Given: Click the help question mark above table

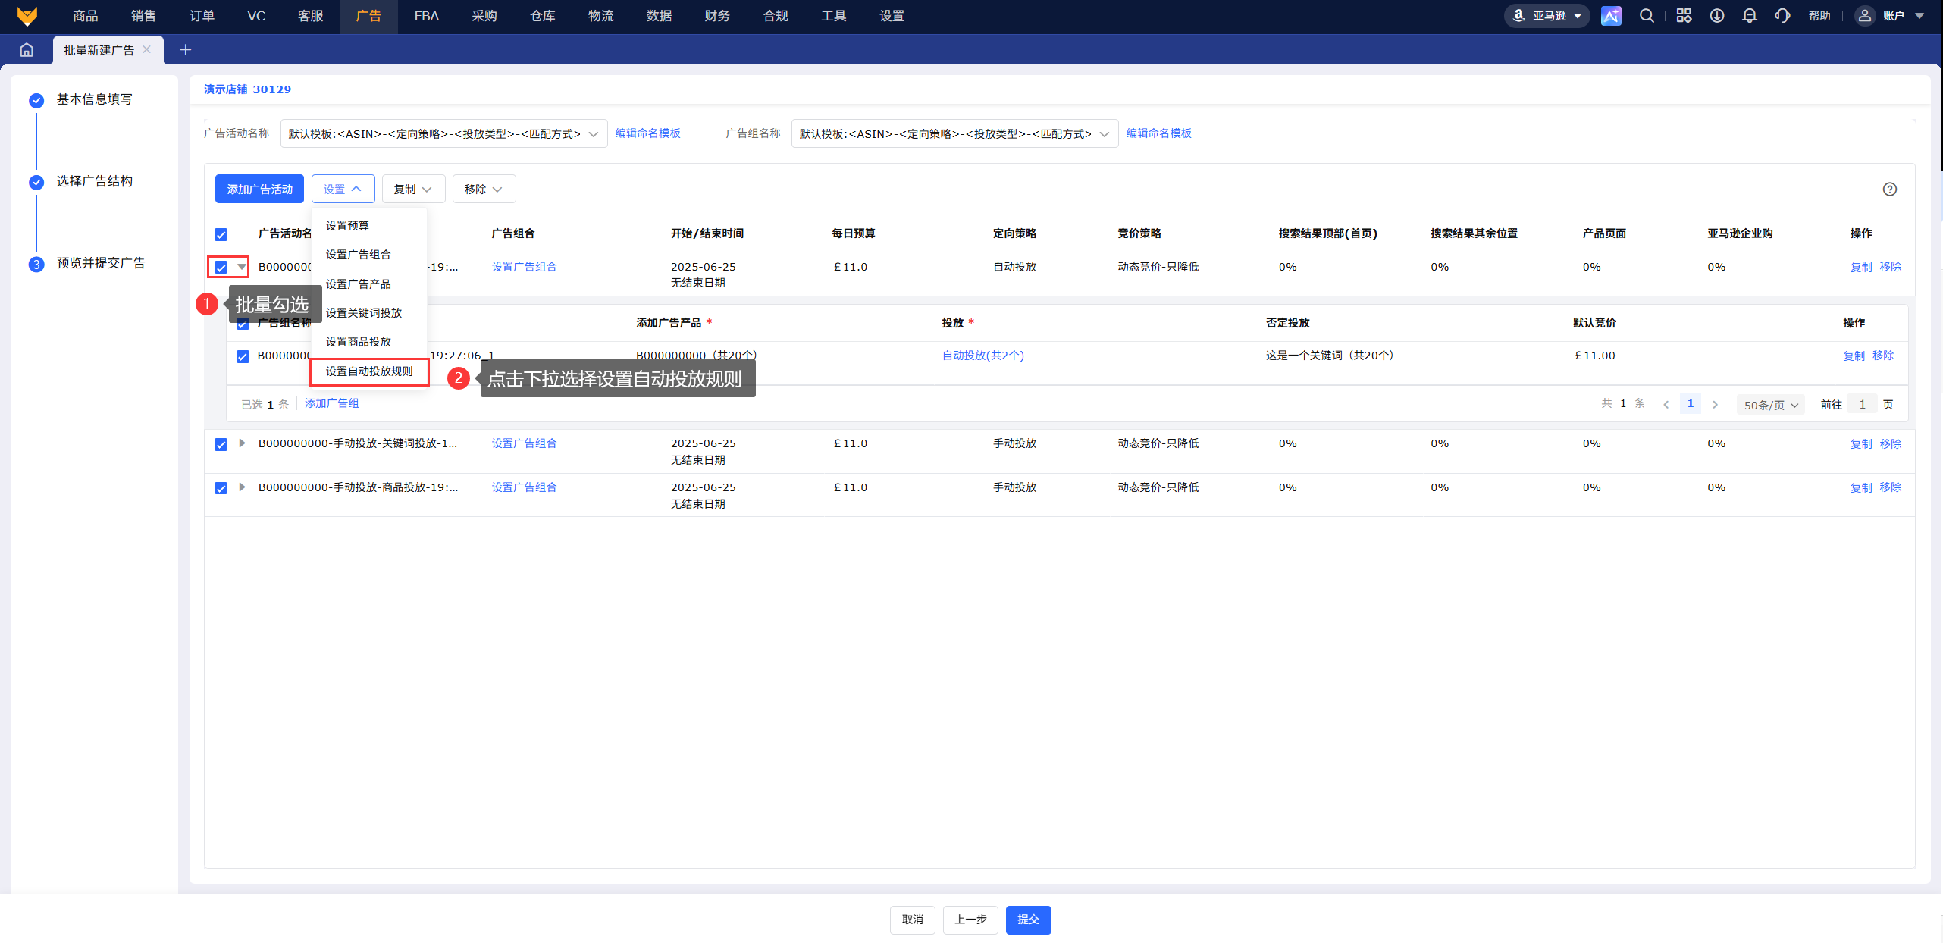Looking at the screenshot, I should [x=1889, y=190].
